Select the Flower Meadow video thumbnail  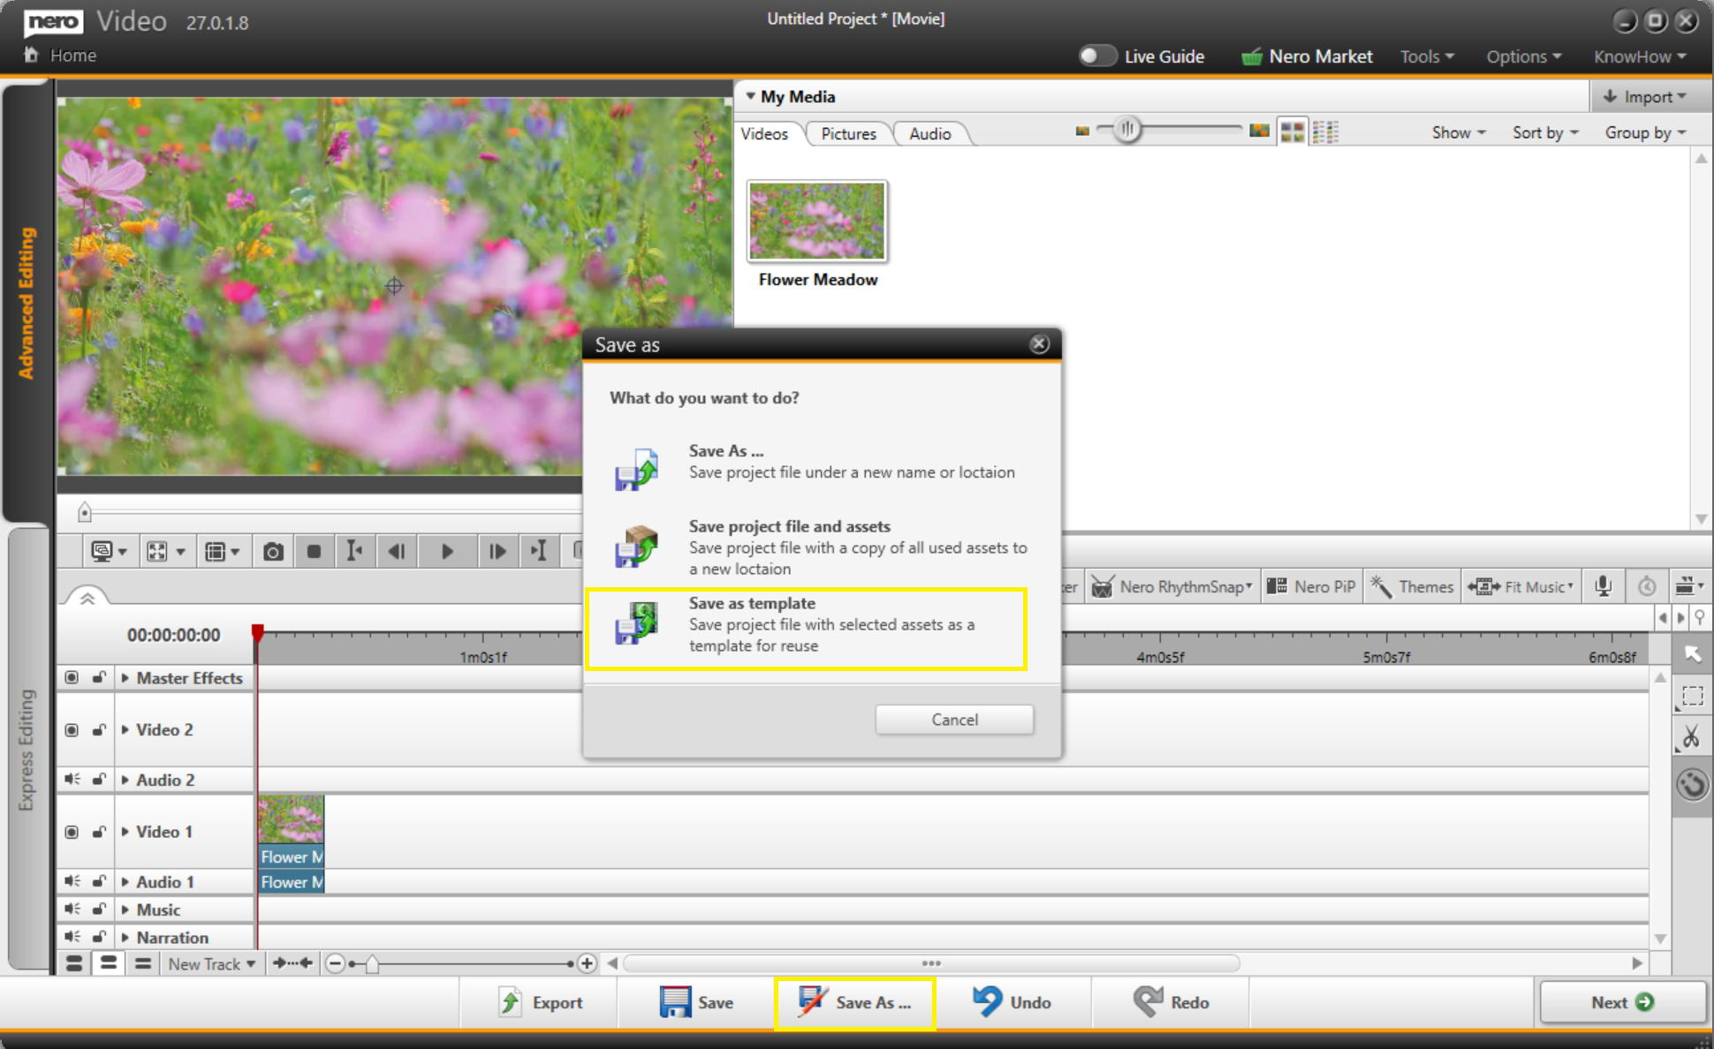pyautogui.click(x=816, y=221)
